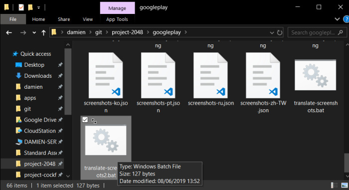Click the navigation pane scrollbar thumb
This screenshot has width=349, height=190.
pyautogui.click(x=68, y=81)
